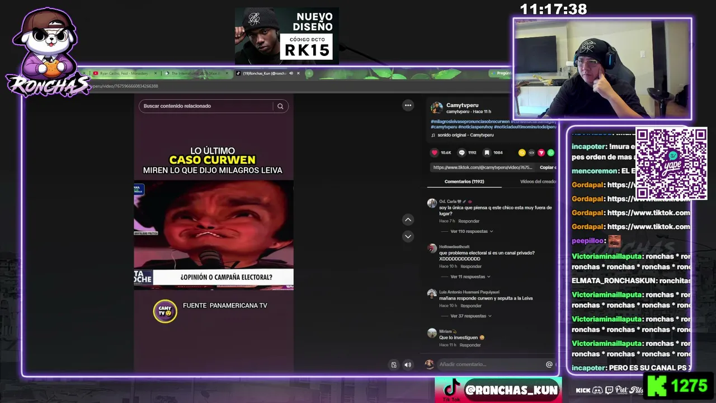Click the comment bubble icon showing 1192
The height and width of the screenshot is (403, 716).
coord(461,152)
